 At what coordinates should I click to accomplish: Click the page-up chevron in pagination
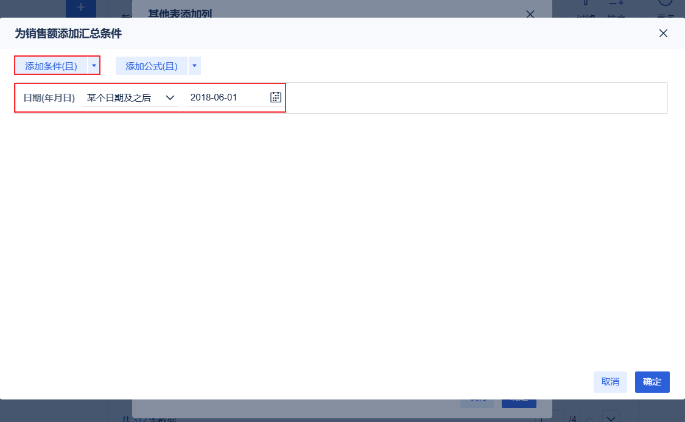(x=589, y=418)
